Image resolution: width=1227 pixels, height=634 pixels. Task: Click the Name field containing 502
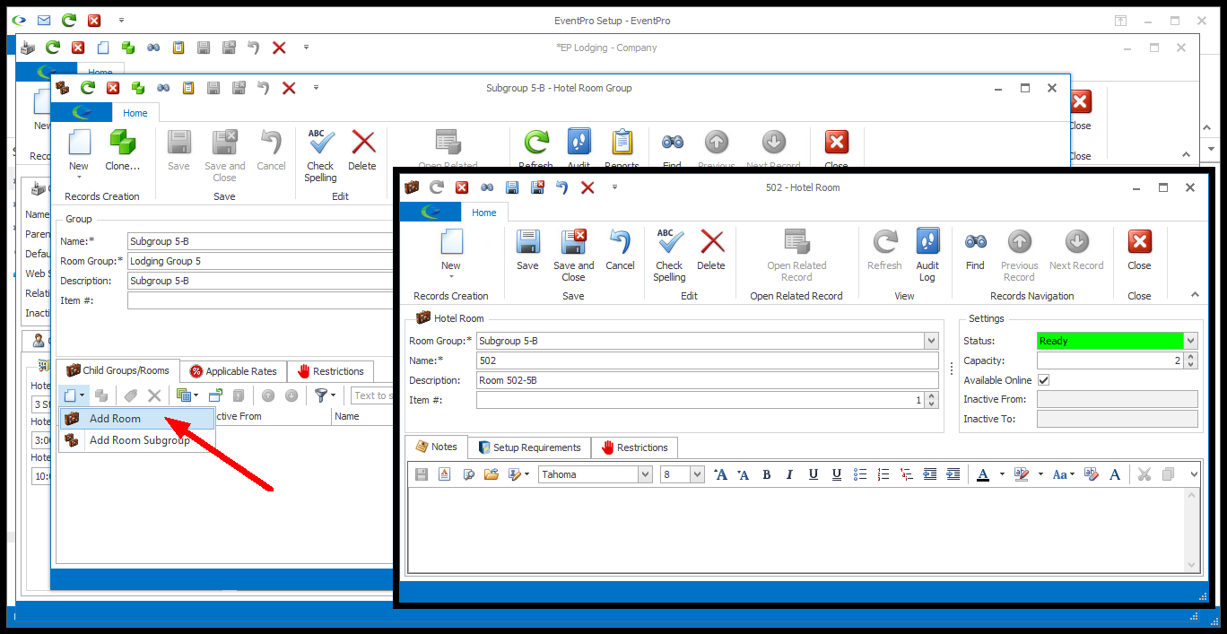tap(707, 360)
